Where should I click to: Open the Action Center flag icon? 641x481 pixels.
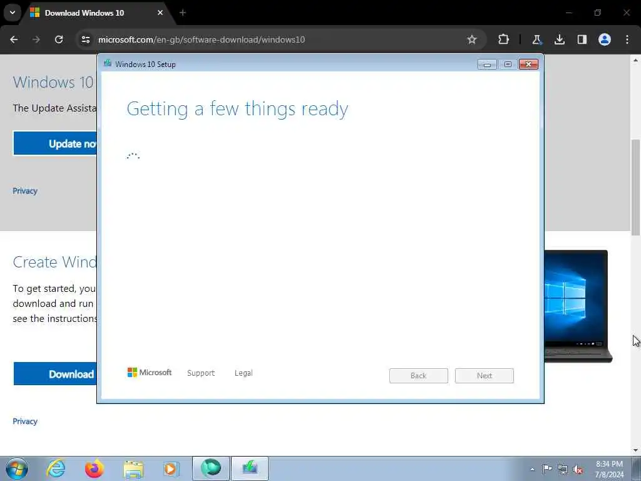547,468
